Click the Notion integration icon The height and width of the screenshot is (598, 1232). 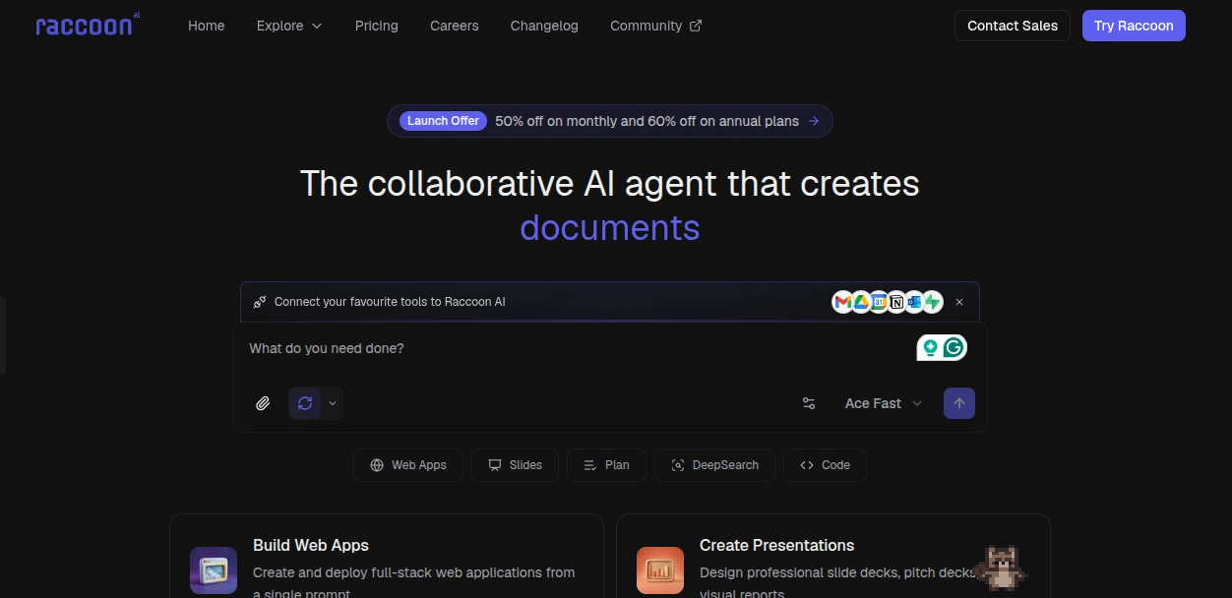point(896,302)
